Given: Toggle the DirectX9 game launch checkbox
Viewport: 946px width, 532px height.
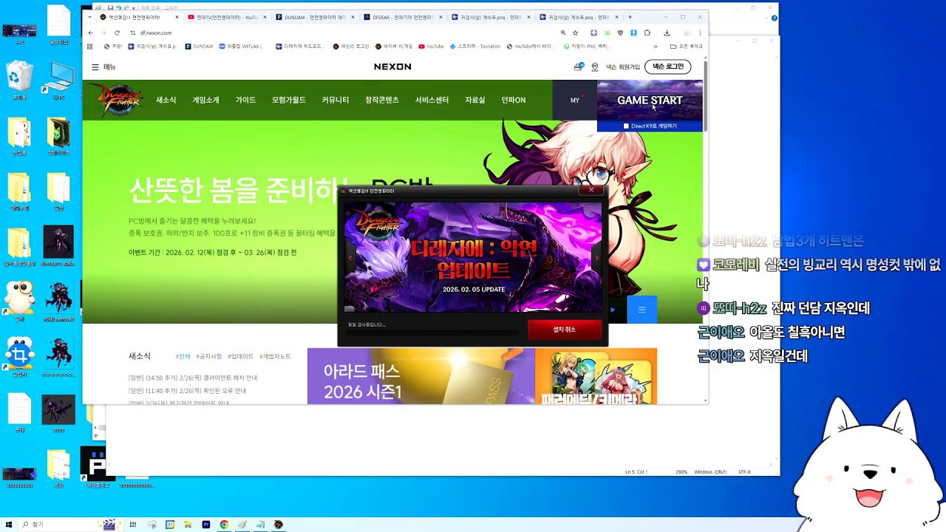Looking at the screenshot, I should [x=626, y=126].
